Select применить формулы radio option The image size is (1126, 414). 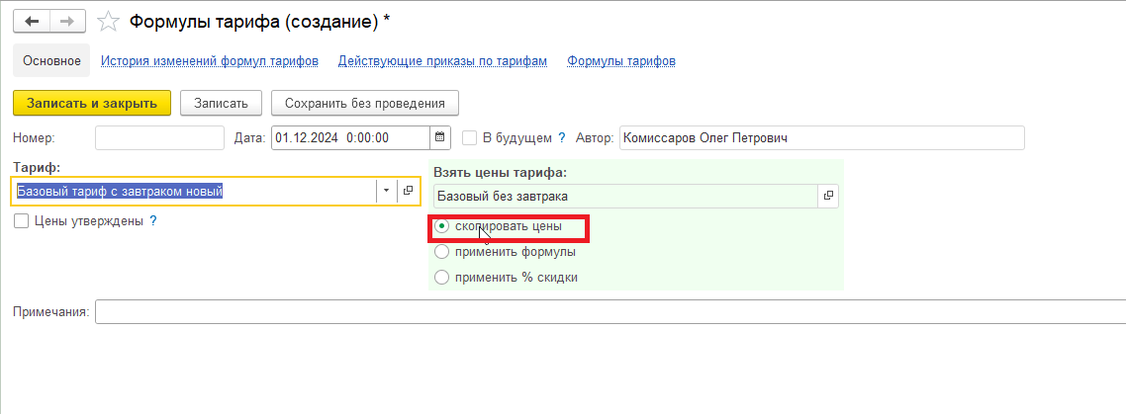[x=442, y=252]
